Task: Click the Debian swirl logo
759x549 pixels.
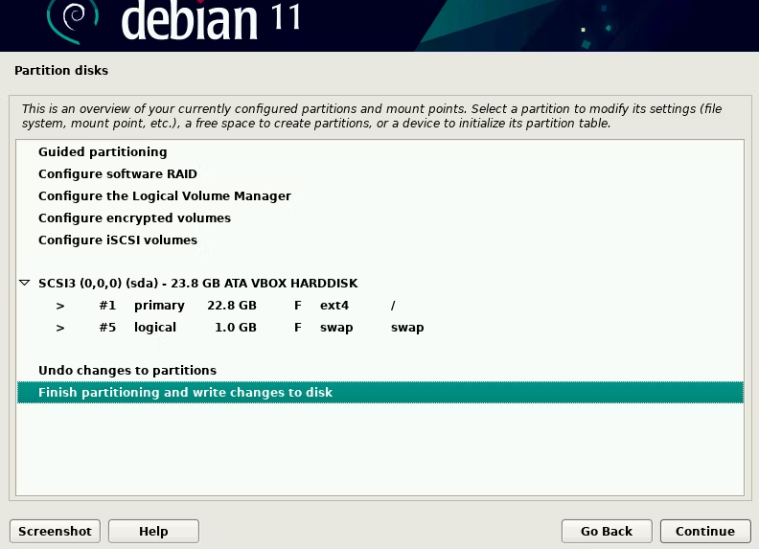Action: tap(73, 20)
